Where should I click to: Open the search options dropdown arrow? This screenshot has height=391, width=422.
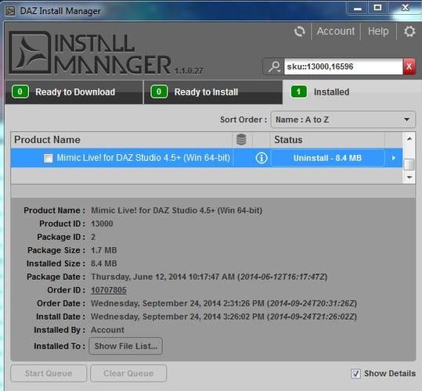pyautogui.click(x=280, y=70)
